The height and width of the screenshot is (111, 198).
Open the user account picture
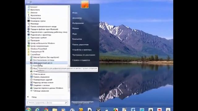[x=85, y=4]
